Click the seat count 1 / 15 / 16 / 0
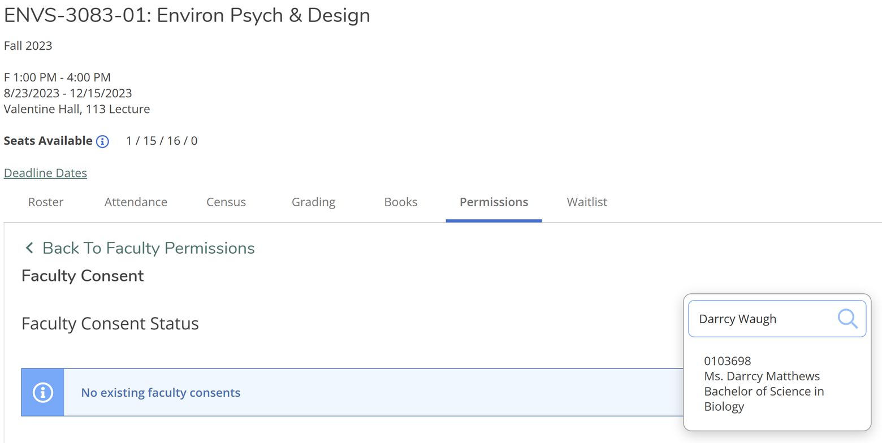This screenshot has height=443, width=882. (162, 141)
